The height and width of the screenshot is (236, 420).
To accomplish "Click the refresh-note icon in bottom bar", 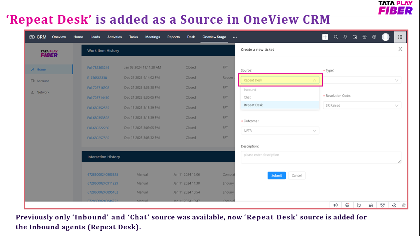I will (359, 205).
